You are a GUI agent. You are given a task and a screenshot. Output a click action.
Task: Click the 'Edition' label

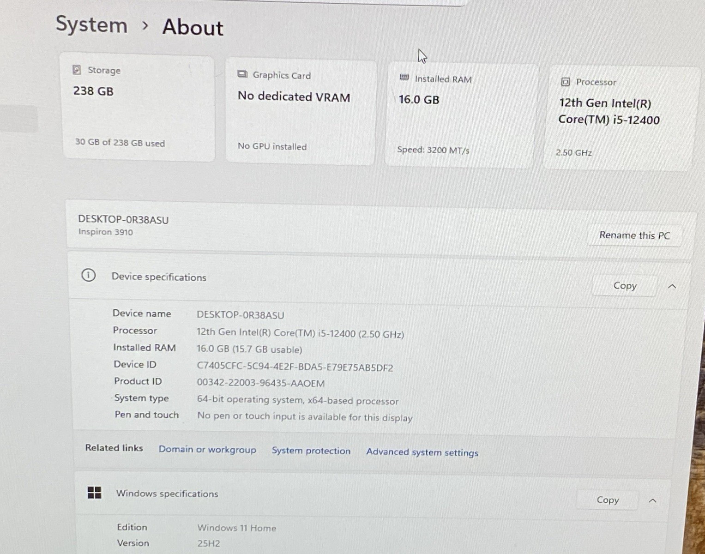pos(132,527)
